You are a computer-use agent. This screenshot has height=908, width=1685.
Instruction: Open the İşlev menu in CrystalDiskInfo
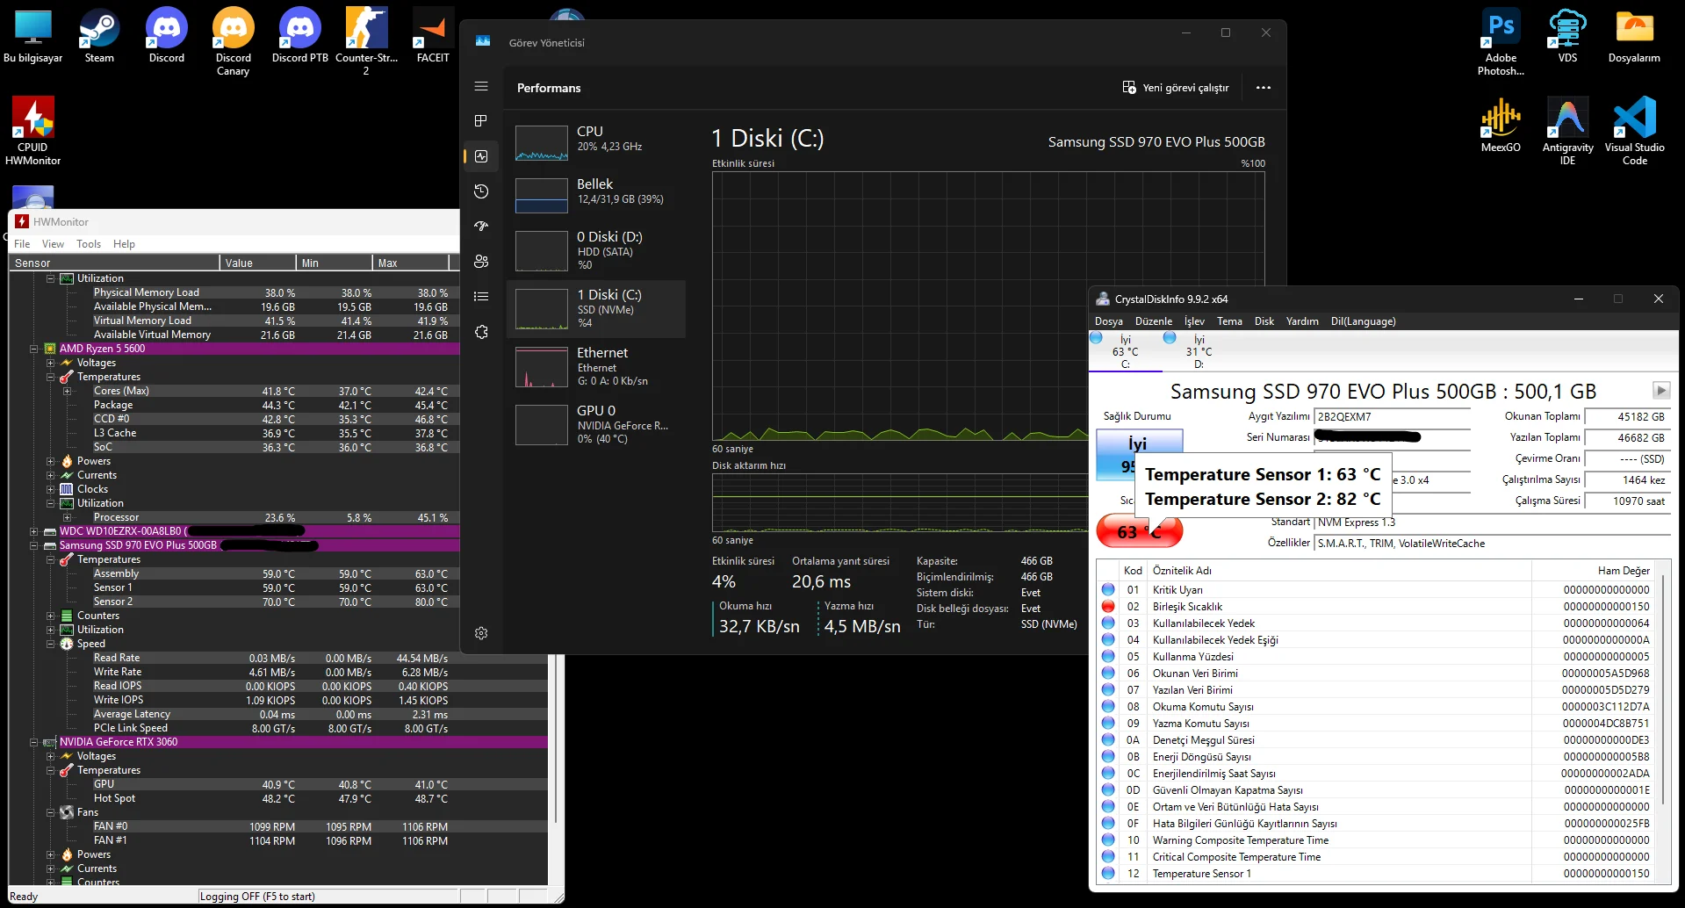coord(1194,321)
